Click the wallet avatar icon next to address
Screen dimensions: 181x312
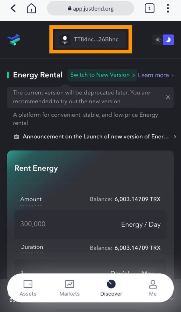pos(65,39)
